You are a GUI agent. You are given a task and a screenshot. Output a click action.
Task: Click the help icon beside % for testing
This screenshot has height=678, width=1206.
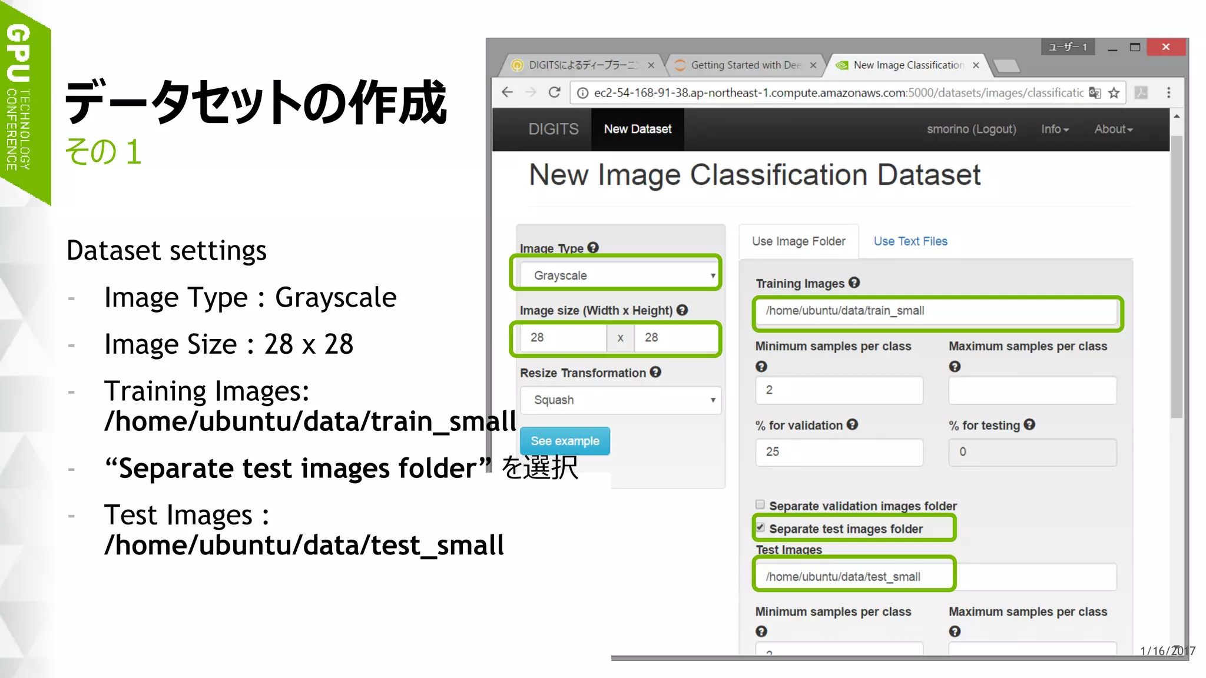click(x=1029, y=424)
